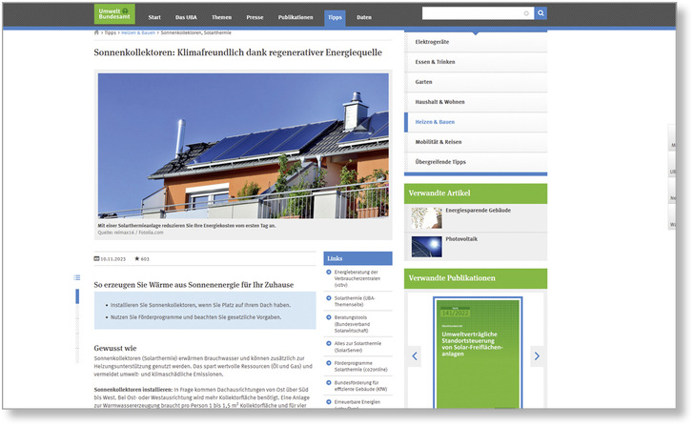Open the Heizen & Bauen breadcrumb link
694x426 pixels.
139,32
